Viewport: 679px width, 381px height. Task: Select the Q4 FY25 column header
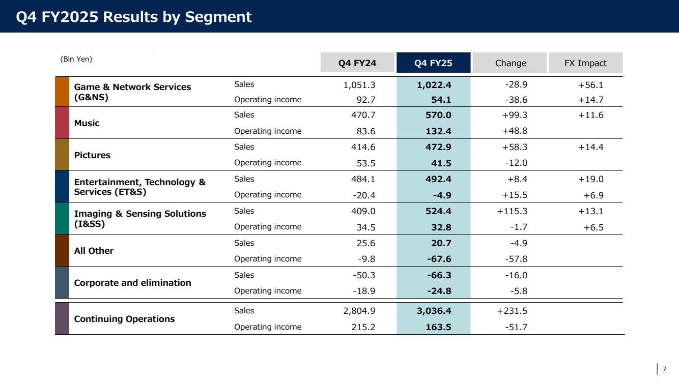pos(434,63)
